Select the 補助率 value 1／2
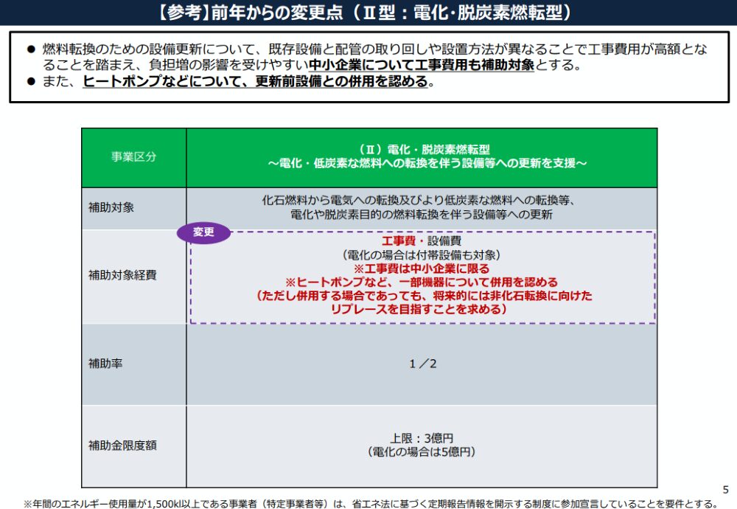 pyautogui.click(x=422, y=362)
